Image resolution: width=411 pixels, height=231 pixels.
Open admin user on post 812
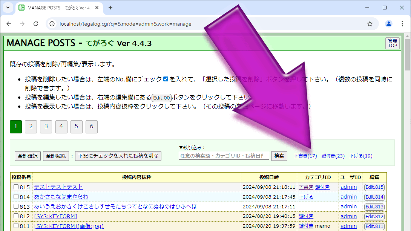(349, 216)
